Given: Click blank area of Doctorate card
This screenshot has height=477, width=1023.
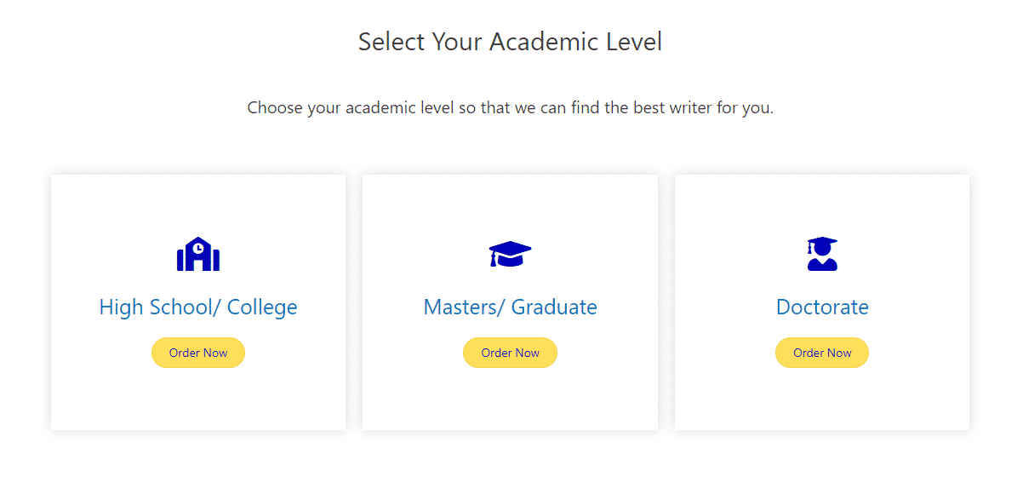Looking at the screenshot, I should tap(822, 399).
